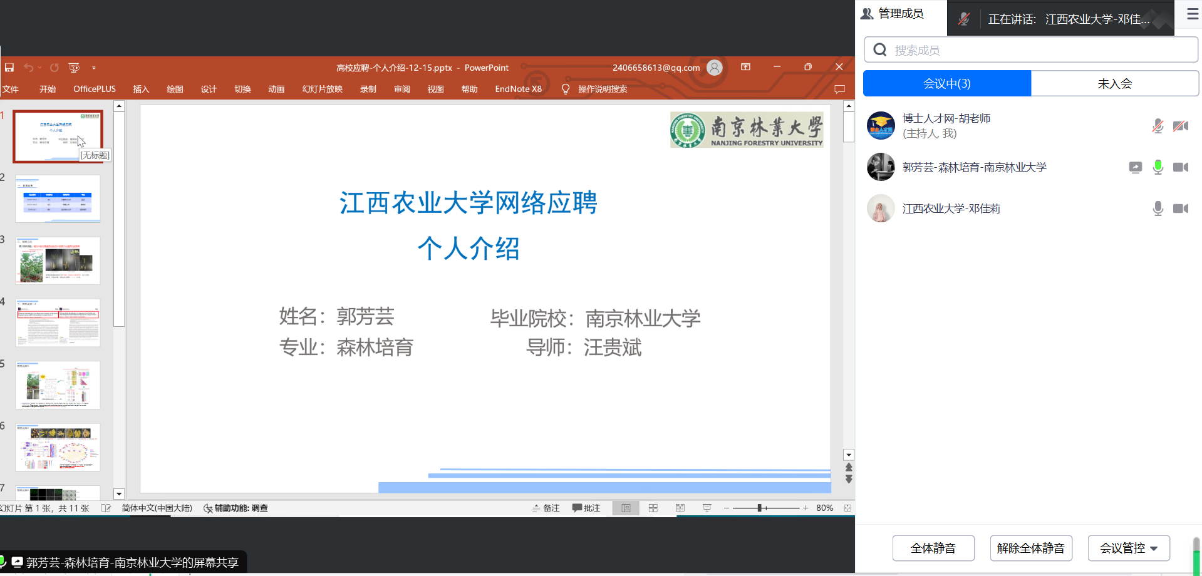Fit slide to current window icon
The height and width of the screenshot is (576, 1202).
tap(847, 508)
